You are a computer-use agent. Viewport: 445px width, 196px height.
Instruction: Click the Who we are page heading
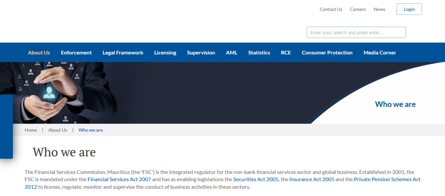64,152
